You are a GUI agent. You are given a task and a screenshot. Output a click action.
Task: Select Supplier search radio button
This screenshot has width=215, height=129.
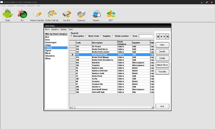101,36
